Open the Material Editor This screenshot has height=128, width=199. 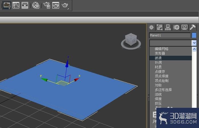(36, 5)
